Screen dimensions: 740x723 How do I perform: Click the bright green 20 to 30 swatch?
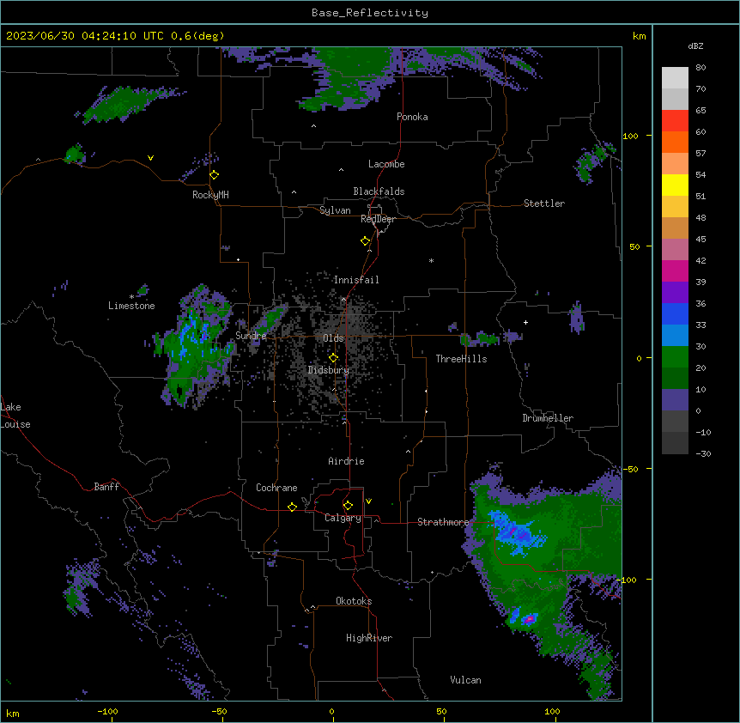tap(675, 357)
